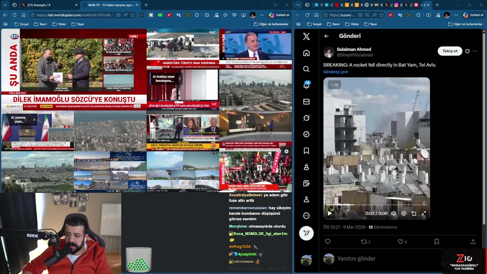Open Video bookmarks folder in left browser
The height and width of the screenshot is (274, 487).
tap(59, 24)
